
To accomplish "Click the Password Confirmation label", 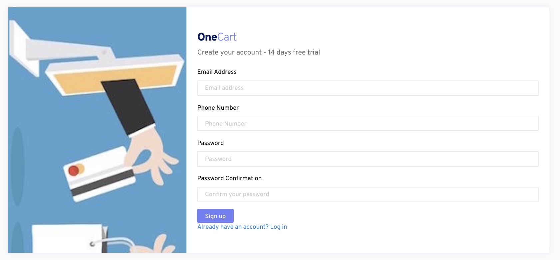I will pyautogui.click(x=229, y=178).
